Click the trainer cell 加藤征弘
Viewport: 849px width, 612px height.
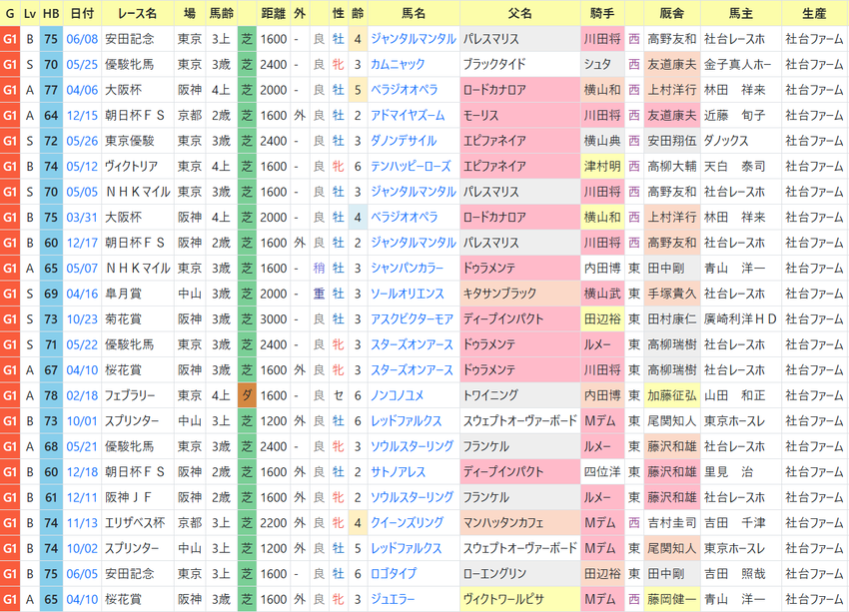[x=672, y=395]
